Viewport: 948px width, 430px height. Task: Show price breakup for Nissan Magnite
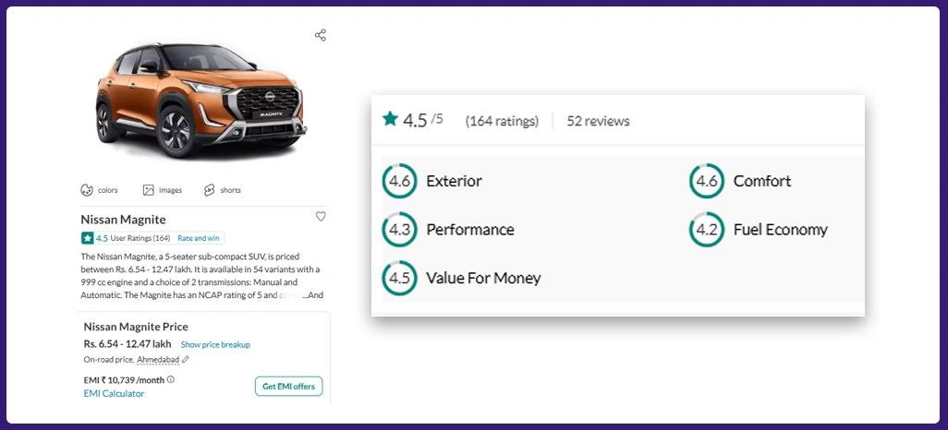coord(215,345)
